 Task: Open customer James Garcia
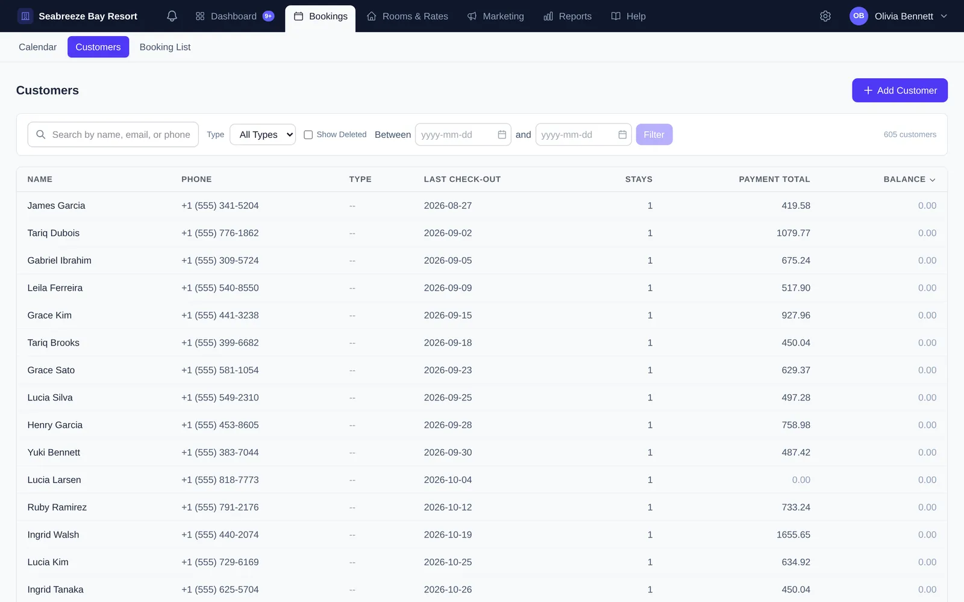57,206
